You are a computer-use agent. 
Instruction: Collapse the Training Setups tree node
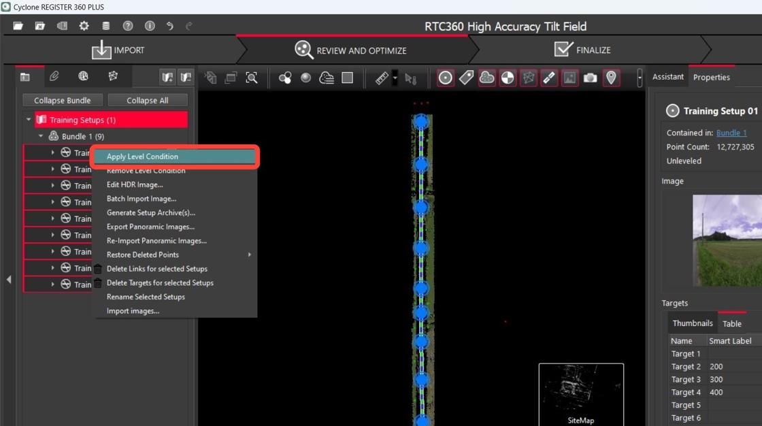pyautogui.click(x=29, y=120)
